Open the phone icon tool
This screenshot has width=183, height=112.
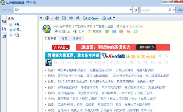(x=107, y=32)
